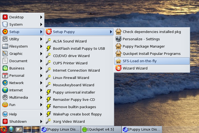
Task: Open Check dependencies installed pkg
Action: pyautogui.click(x=152, y=32)
